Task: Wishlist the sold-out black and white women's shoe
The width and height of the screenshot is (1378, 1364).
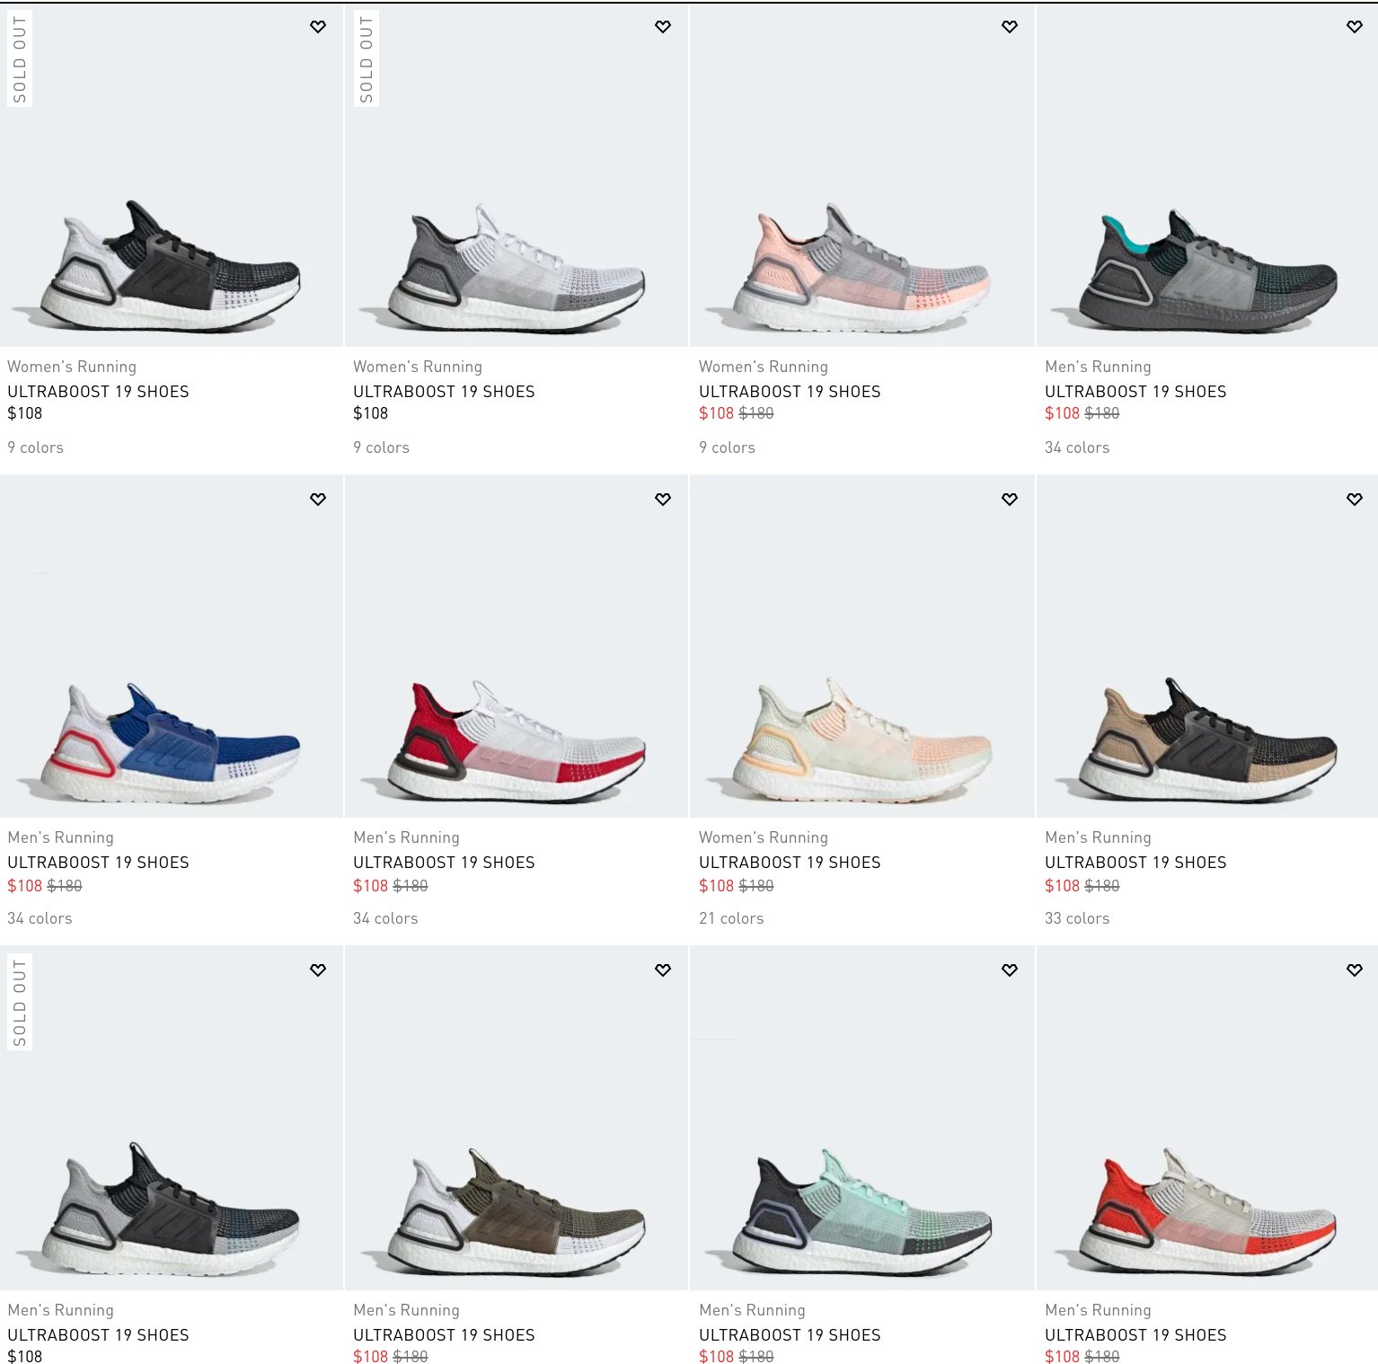Action: tap(318, 27)
